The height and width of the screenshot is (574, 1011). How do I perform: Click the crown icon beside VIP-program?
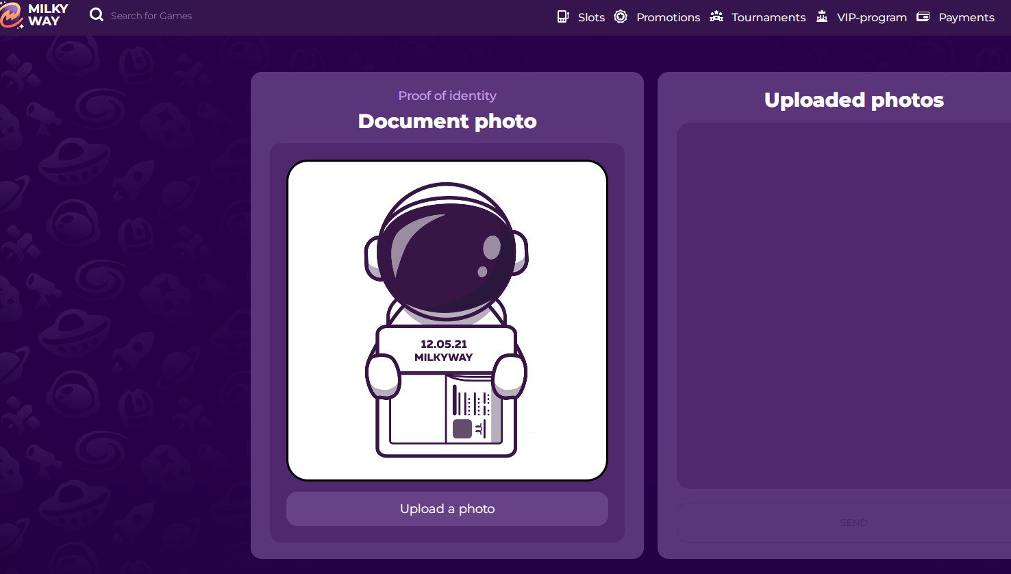point(822,17)
